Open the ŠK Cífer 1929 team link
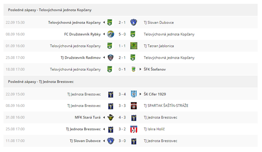 coord(155,94)
